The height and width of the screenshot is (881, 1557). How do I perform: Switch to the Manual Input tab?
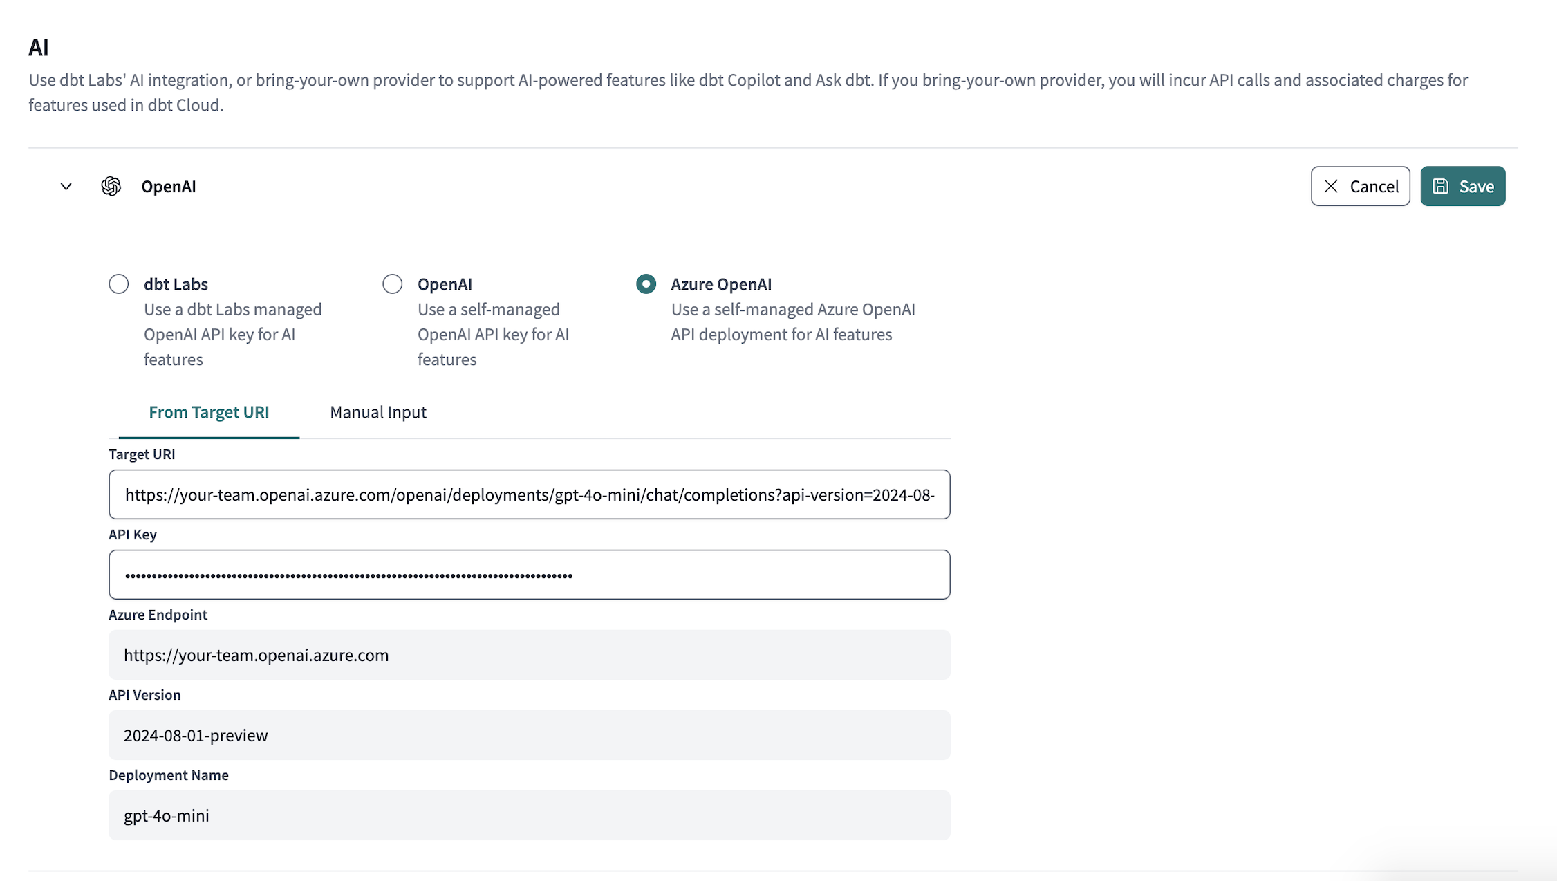point(378,412)
